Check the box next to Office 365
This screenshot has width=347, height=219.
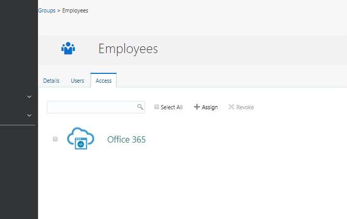[55, 139]
